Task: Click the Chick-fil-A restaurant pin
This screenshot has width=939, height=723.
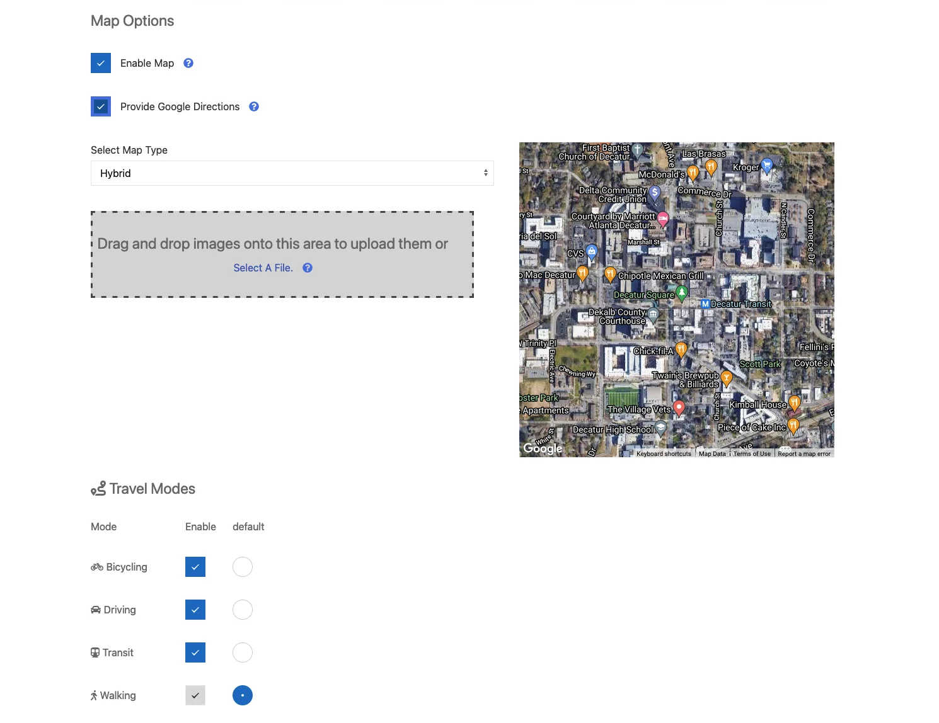Action: [681, 350]
